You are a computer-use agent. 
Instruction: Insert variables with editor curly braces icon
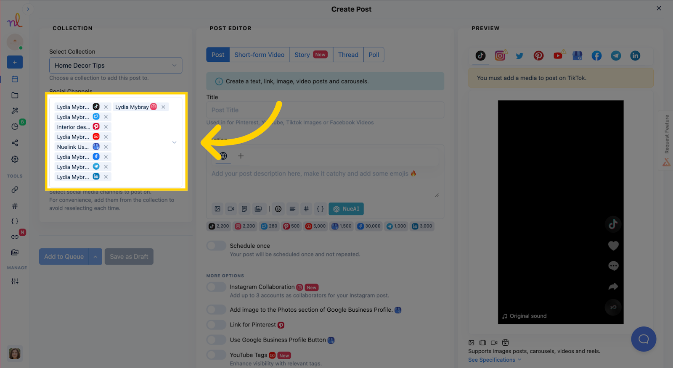coord(320,209)
